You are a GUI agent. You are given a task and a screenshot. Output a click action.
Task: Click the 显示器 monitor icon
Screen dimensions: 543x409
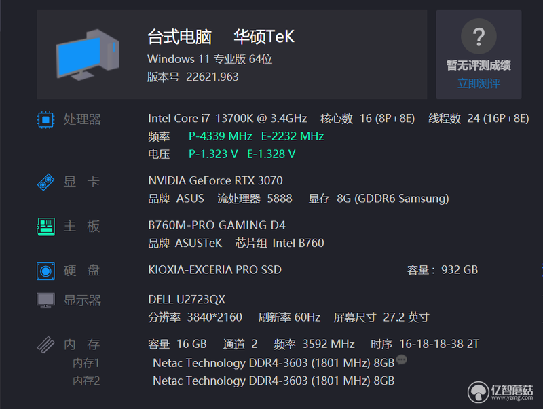[45, 300]
